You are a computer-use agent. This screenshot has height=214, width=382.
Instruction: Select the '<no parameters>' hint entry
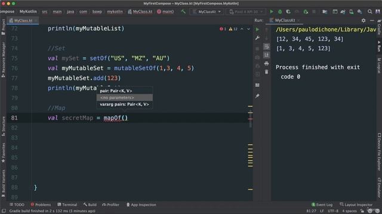[x=125, y=97]
